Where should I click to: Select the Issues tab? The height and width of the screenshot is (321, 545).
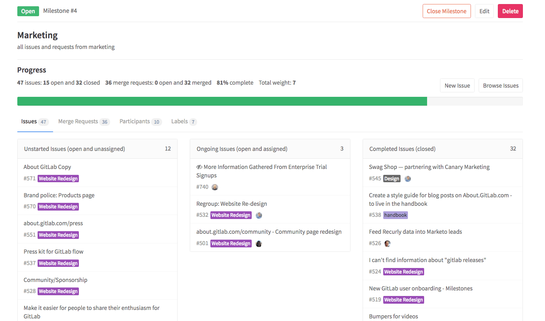coord(29,121)
